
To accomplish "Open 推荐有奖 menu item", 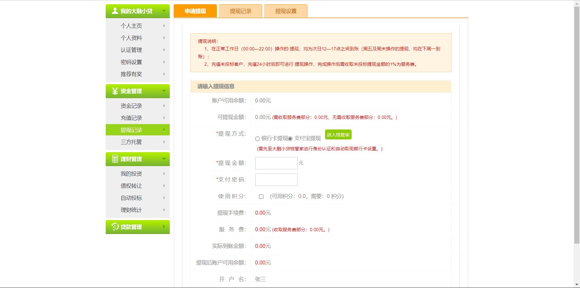I will pyautogui.click(x=131, y=74).
